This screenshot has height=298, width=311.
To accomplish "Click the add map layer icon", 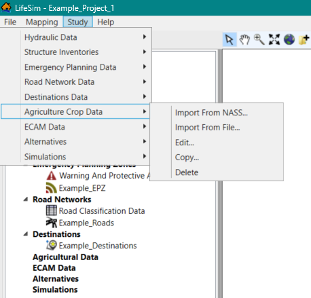I will pyautogui.click(x=304, y=39).
